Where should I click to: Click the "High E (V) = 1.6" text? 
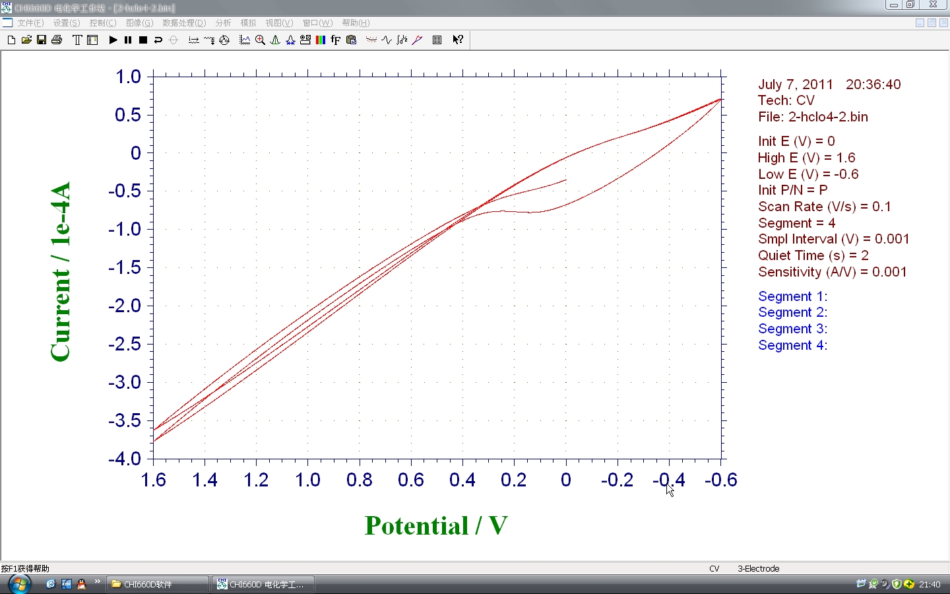click(807, 158)
